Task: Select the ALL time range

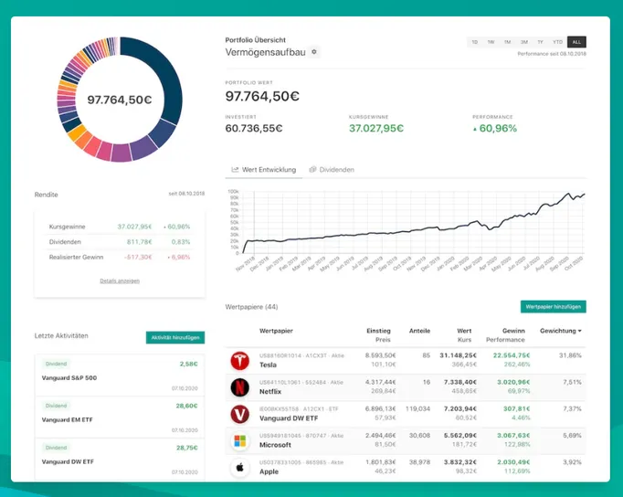Action: point(576,42)
